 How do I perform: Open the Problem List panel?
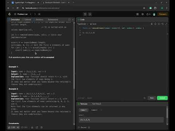[x=21, y=14]
